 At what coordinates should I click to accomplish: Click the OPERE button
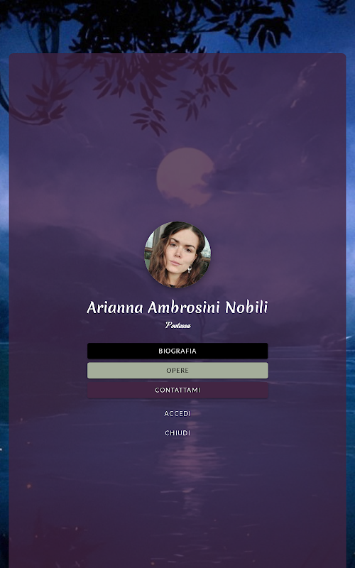(177, 370)
